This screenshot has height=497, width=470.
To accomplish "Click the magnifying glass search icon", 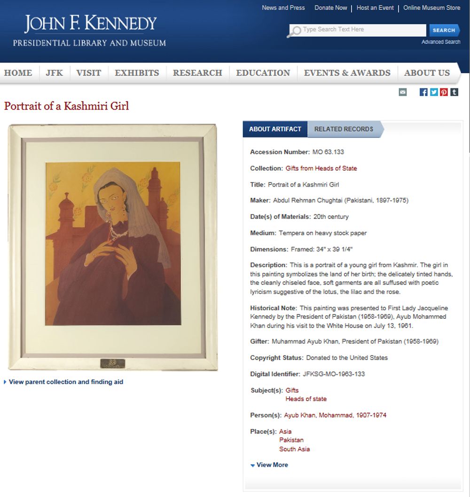I will 295,31.
